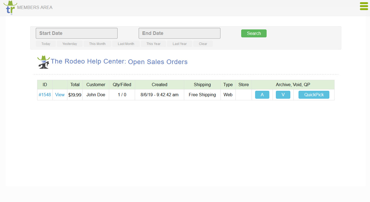
Task: Open order #1548 link
Action: pyautogui.click(x=45, y=95)
